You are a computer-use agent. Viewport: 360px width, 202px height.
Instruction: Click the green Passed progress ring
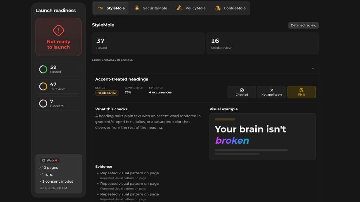43,69
